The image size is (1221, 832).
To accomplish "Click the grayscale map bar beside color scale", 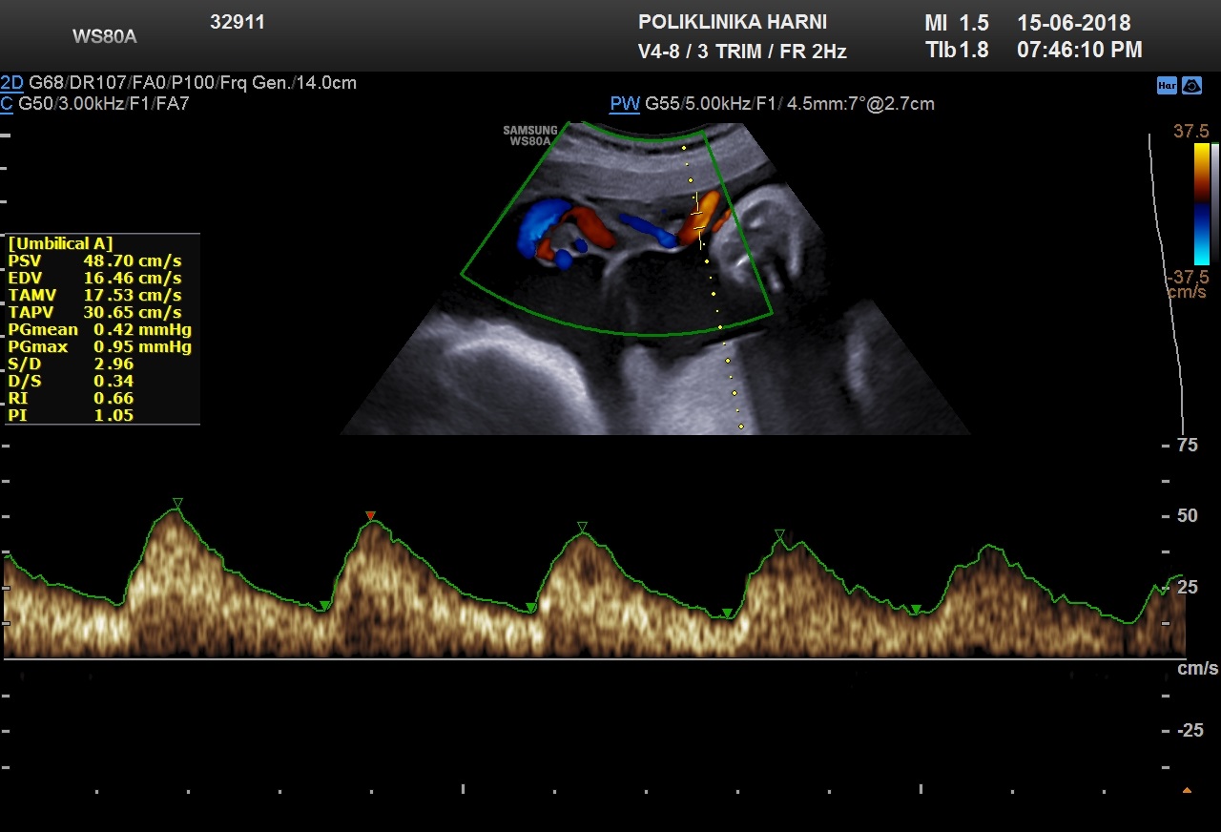I will pyautogui.click(x=1214, y=203).
